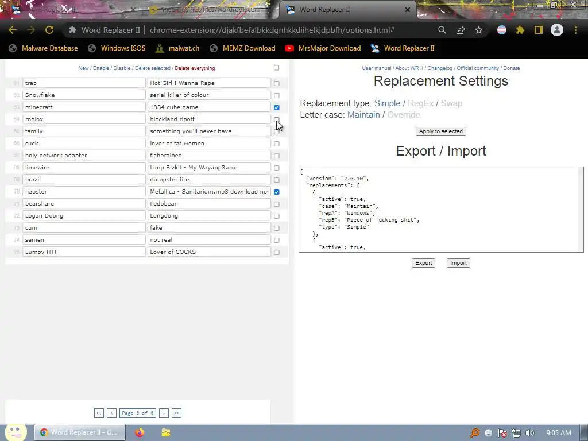Bookmark this page with star icon

pyautogui.click(x=479, y=30)
